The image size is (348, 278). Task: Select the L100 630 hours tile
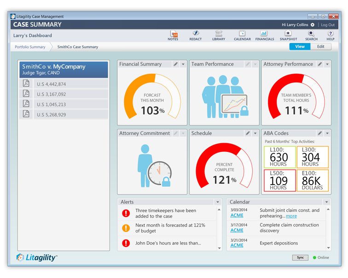point(280,157)
